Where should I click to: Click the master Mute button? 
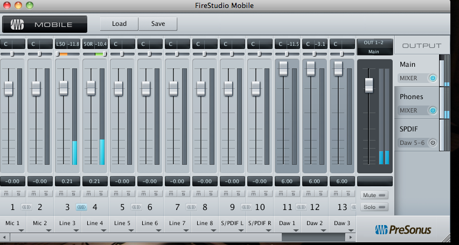(x=374, y=195)
